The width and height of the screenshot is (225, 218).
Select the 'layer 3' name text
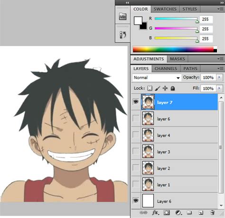(163, 152)
